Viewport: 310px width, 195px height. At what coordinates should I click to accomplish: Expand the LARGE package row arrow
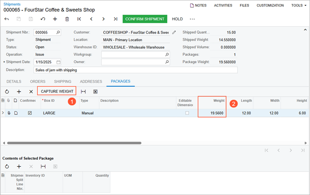3,113
